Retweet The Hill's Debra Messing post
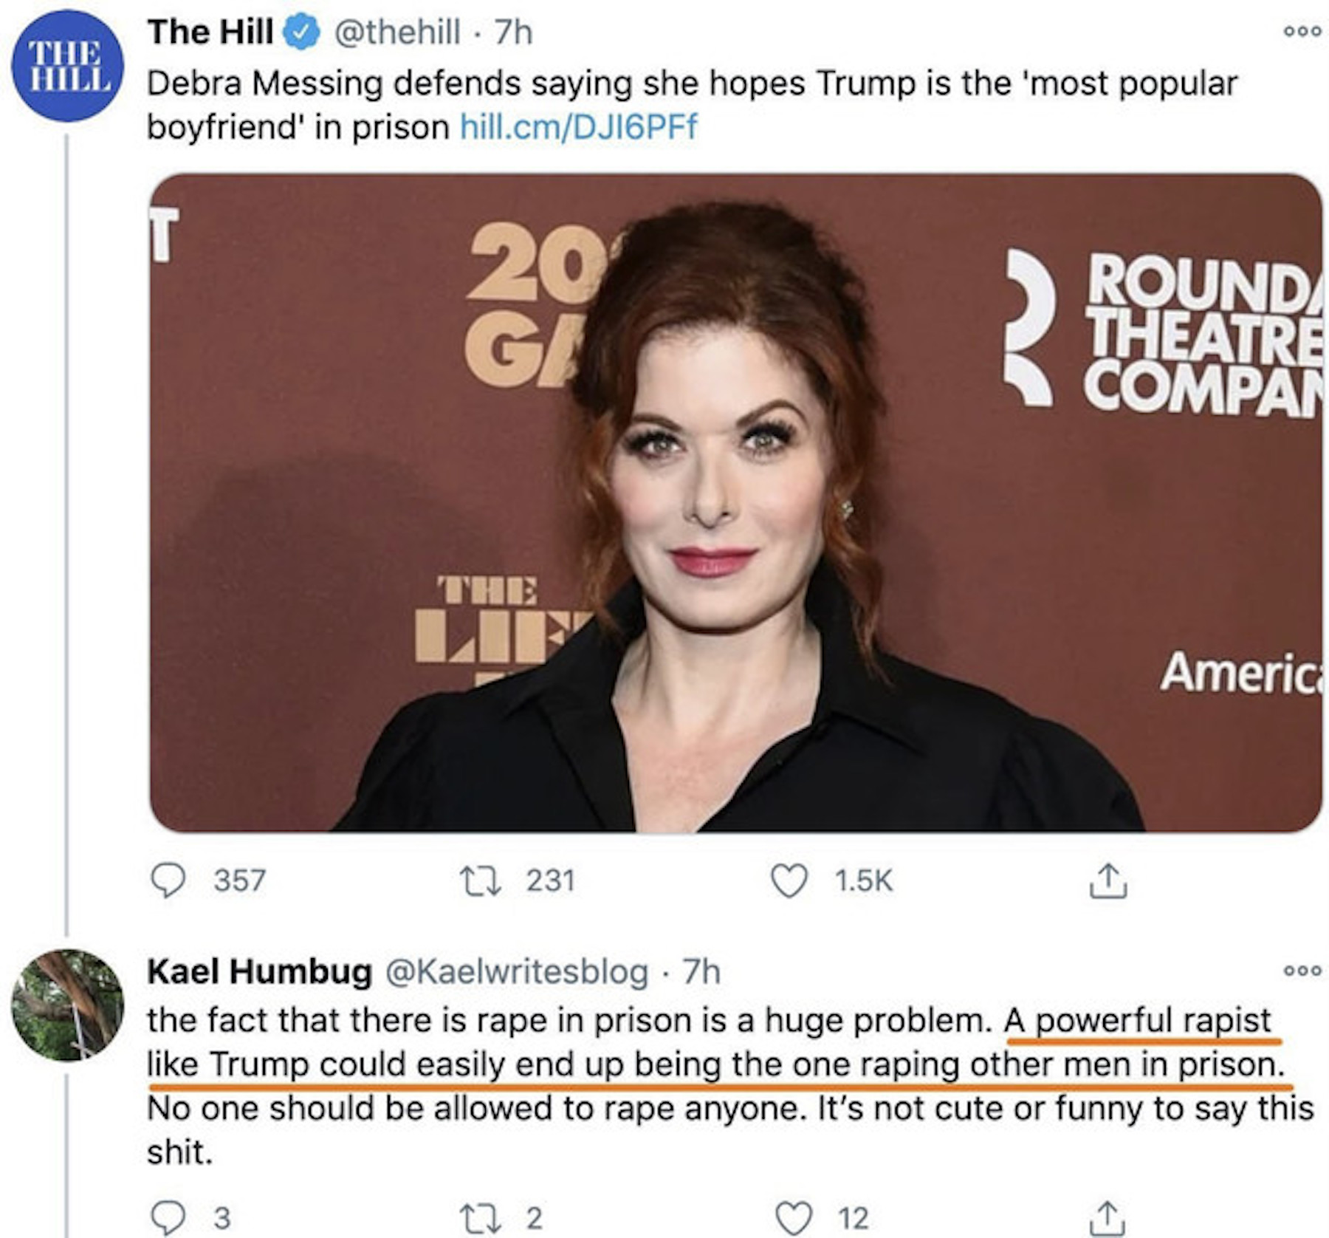The width and height of the screenshot is (1329, 1238). (x=481, y=880)
